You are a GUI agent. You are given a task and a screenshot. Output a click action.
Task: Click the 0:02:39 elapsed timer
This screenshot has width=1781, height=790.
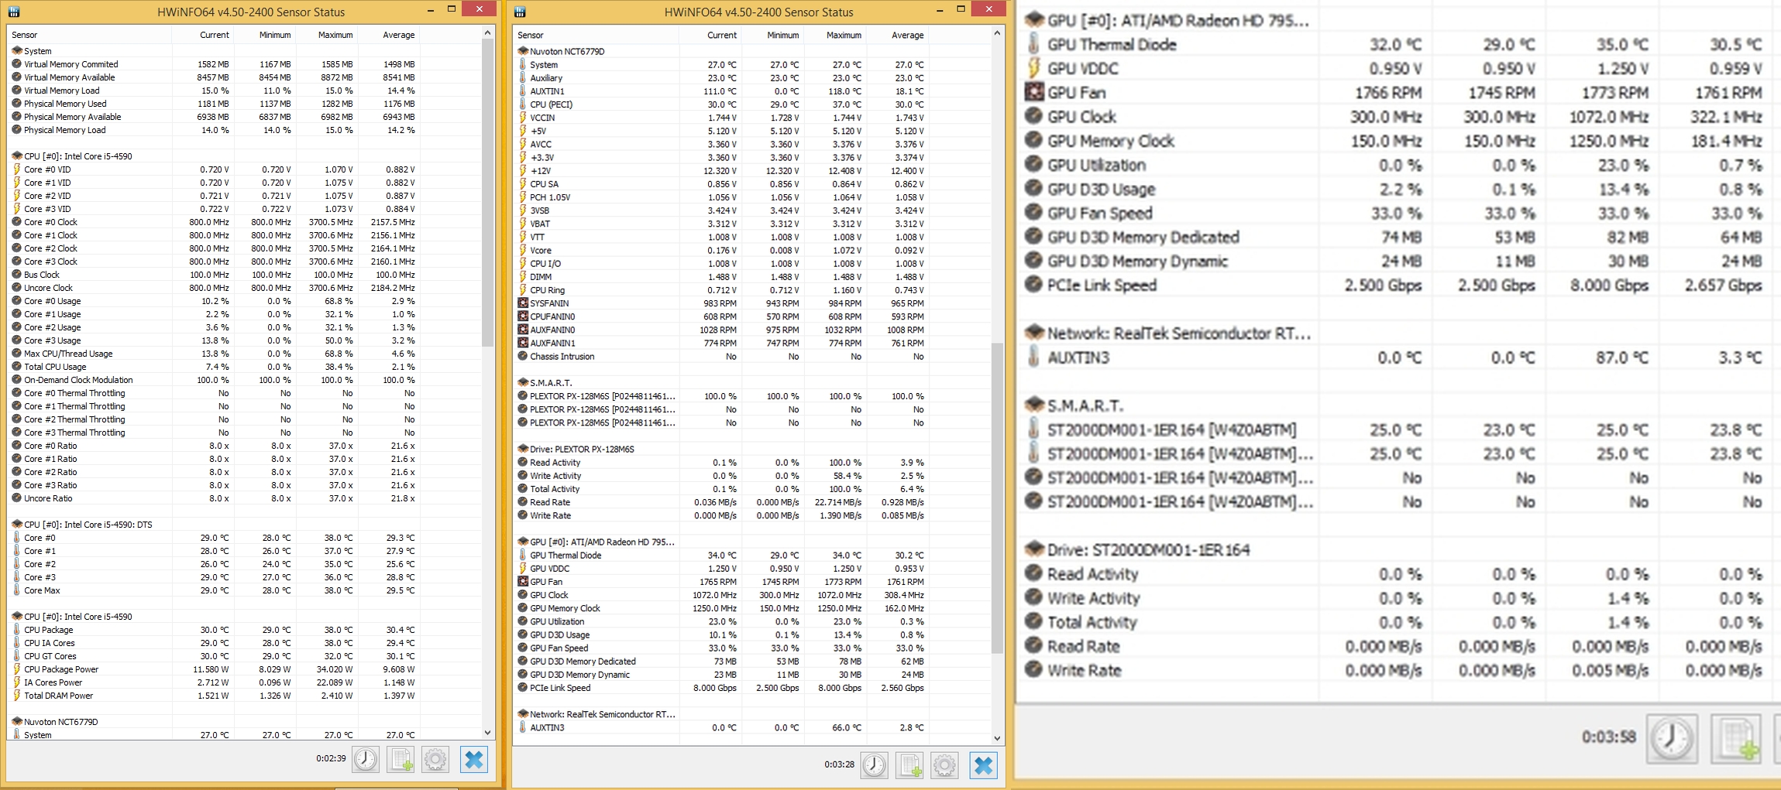[331, 758]
